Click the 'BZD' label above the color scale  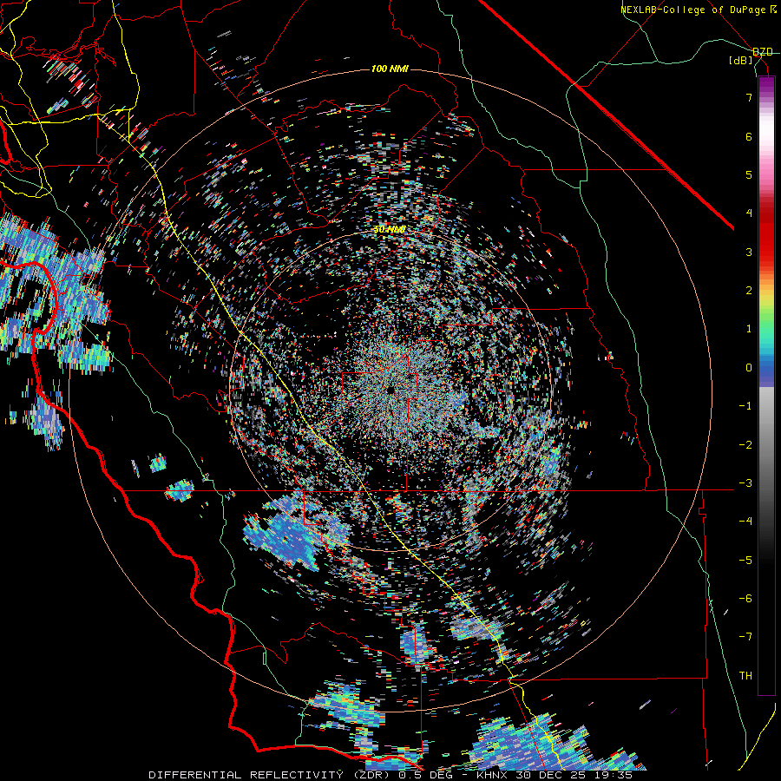point(763,52)
